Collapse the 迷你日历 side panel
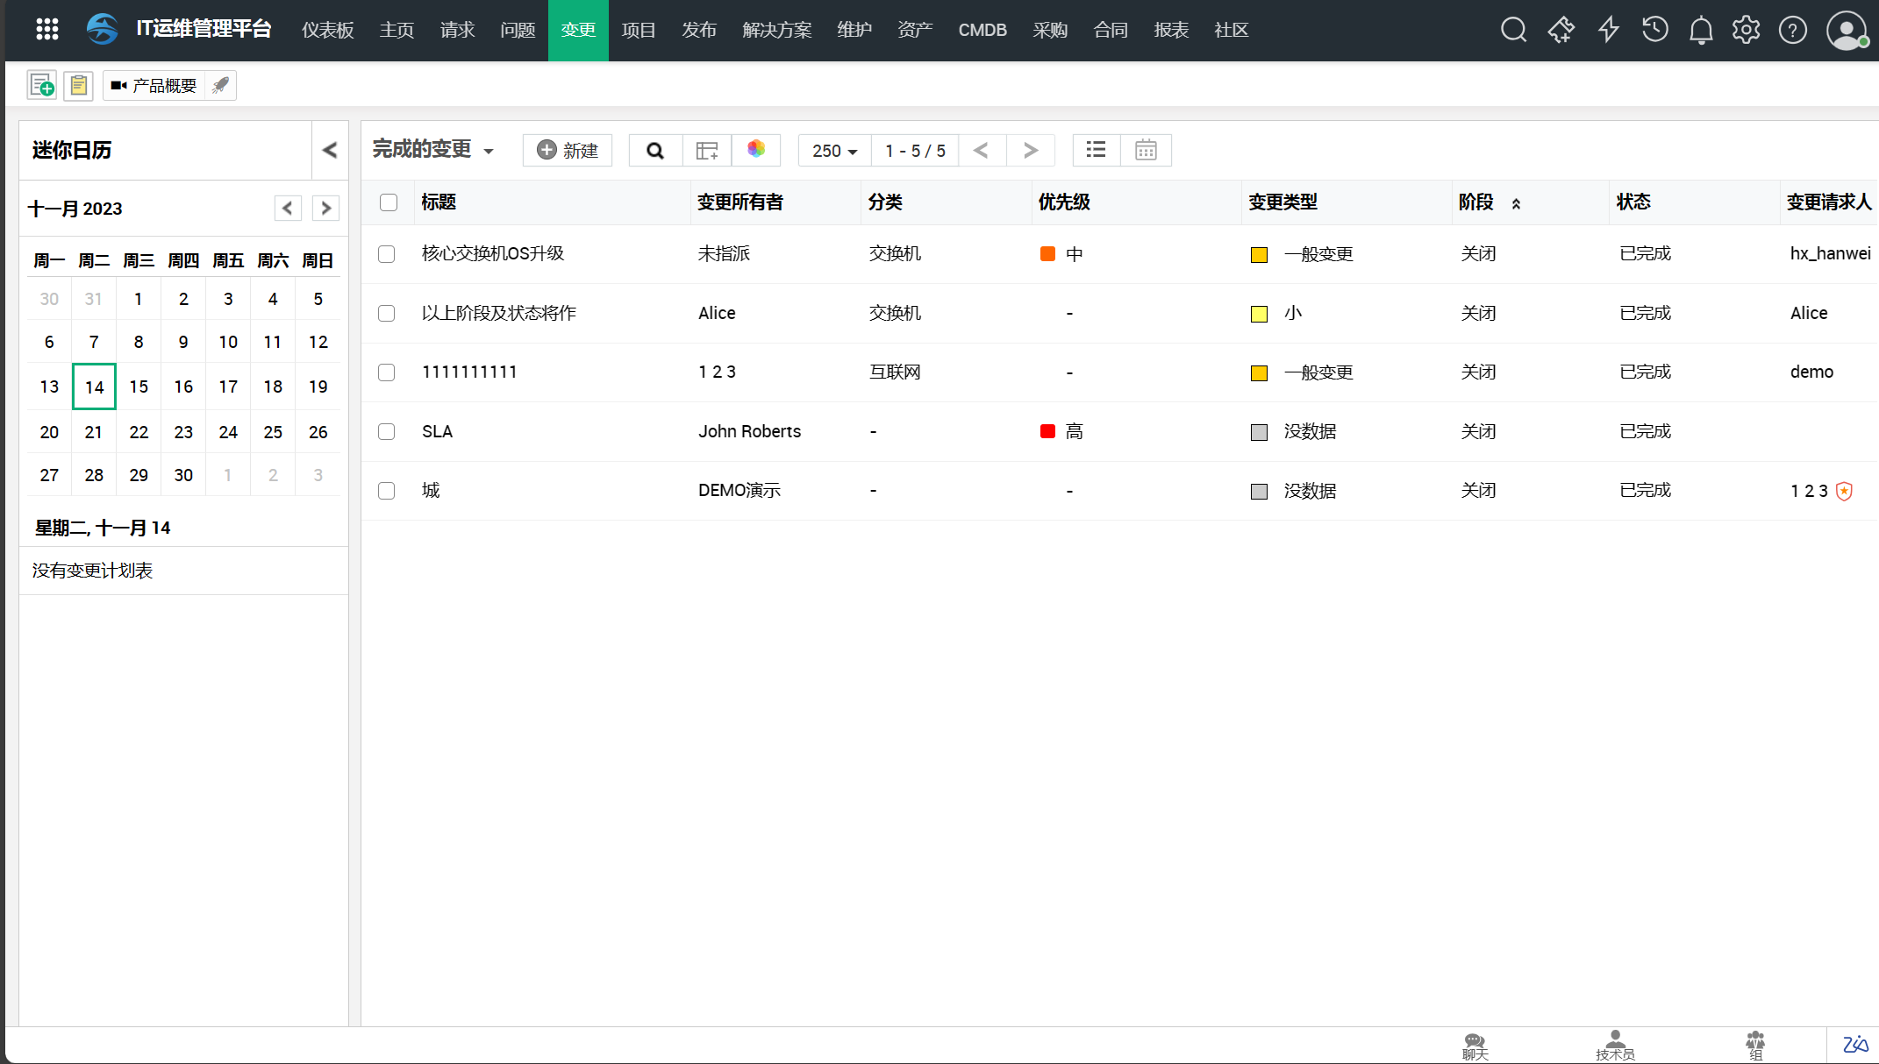Viewport: 1879px width, 1064px height. [x=330, y=150]
